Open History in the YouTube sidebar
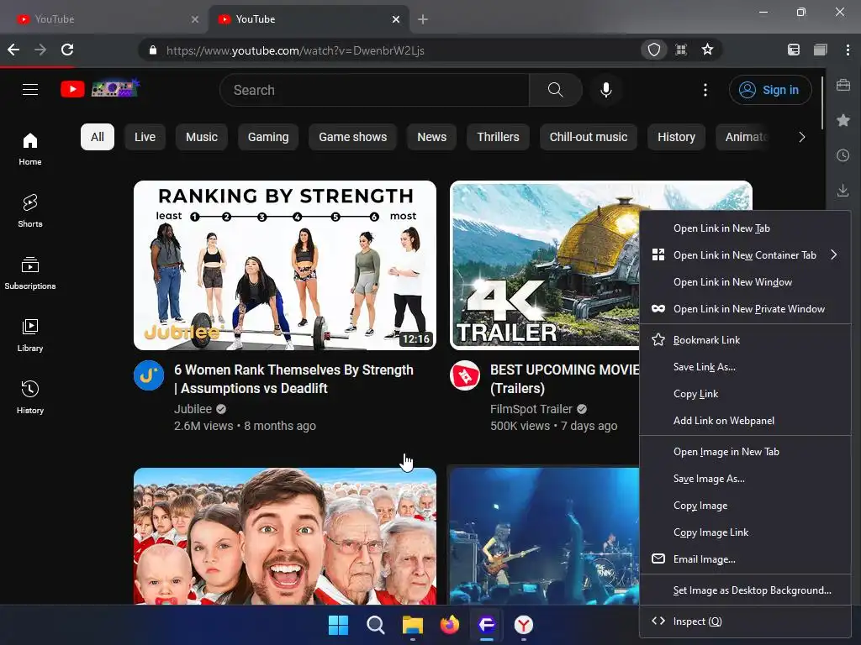 (x=30, y=397)
